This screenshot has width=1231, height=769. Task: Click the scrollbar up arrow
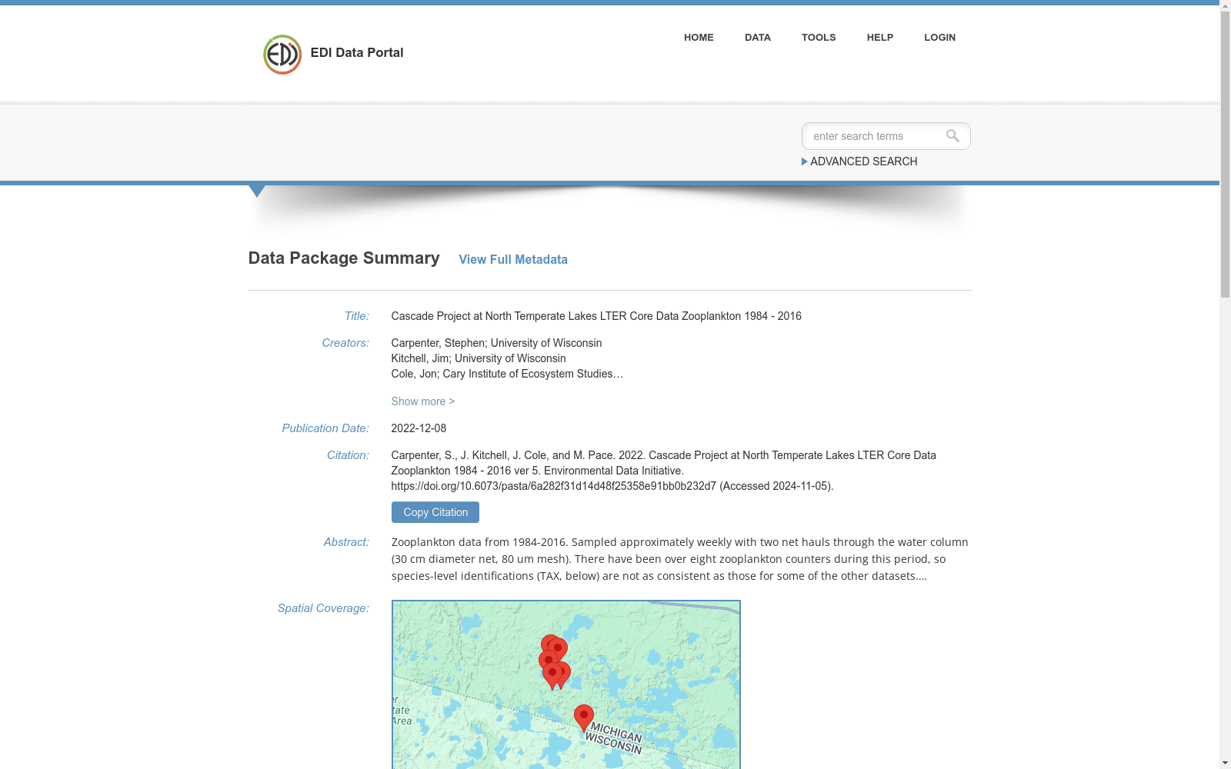(1225, 5)
